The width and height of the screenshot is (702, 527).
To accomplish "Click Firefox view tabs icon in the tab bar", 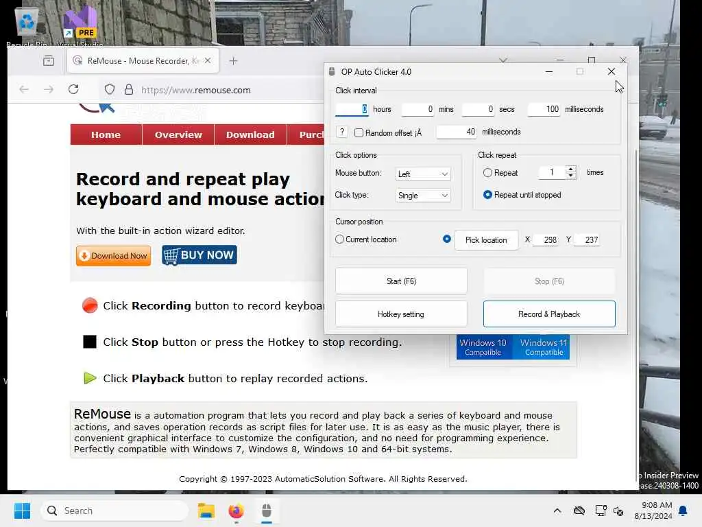I will (49, 60).
